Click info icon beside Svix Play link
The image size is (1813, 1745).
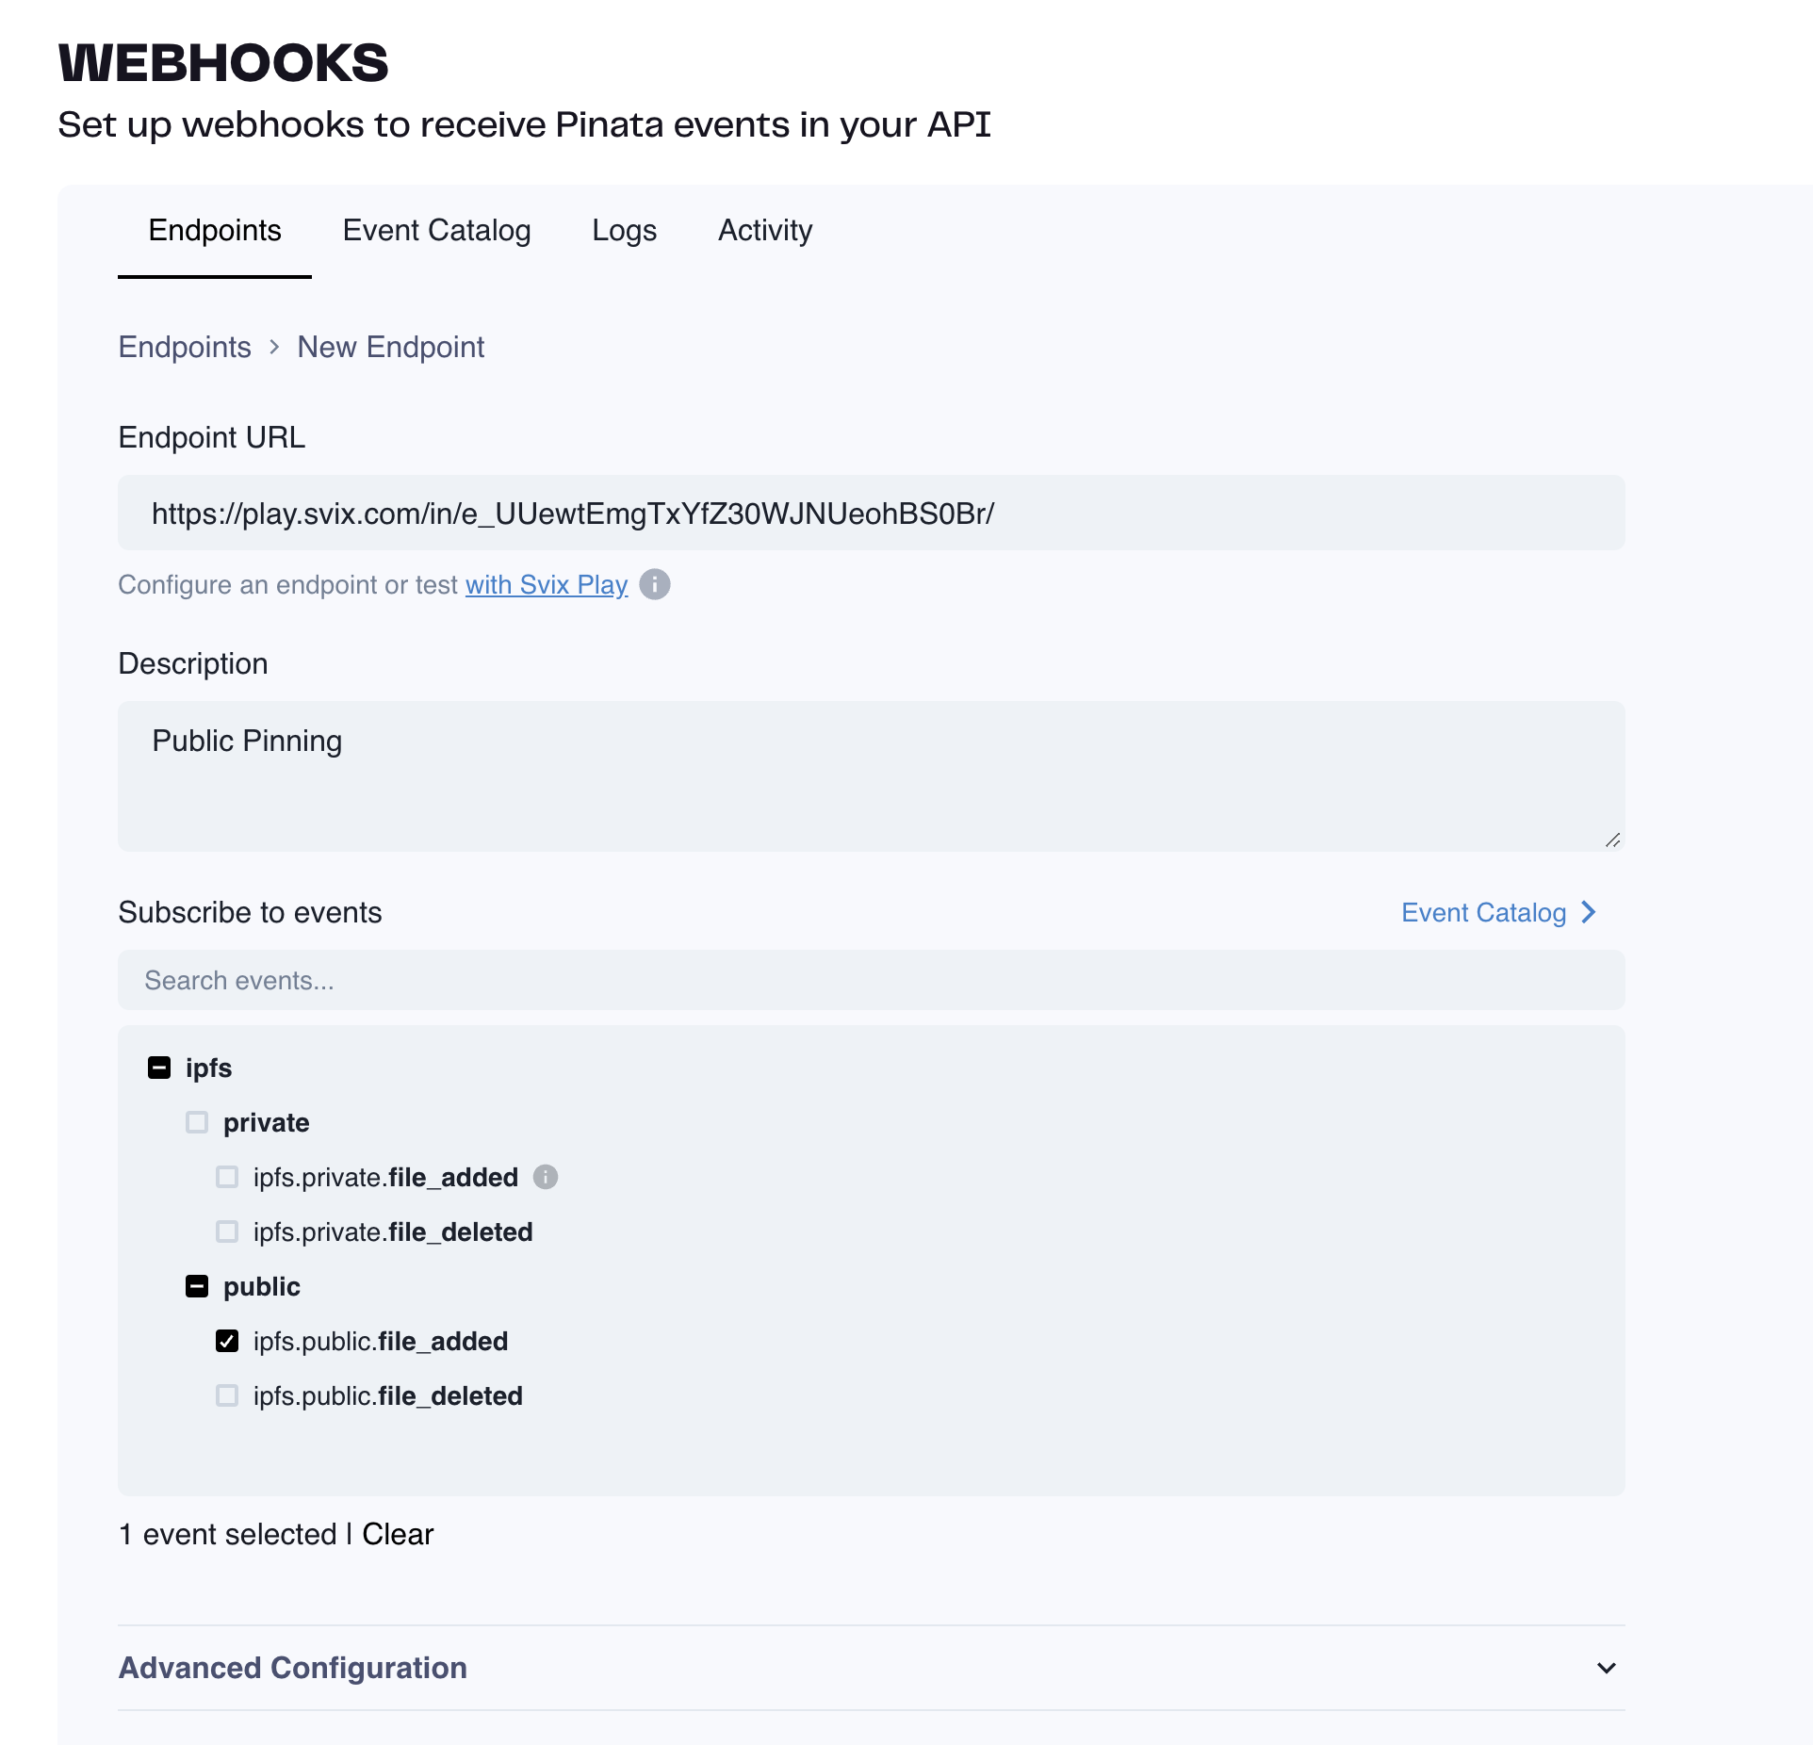[655, 584]
